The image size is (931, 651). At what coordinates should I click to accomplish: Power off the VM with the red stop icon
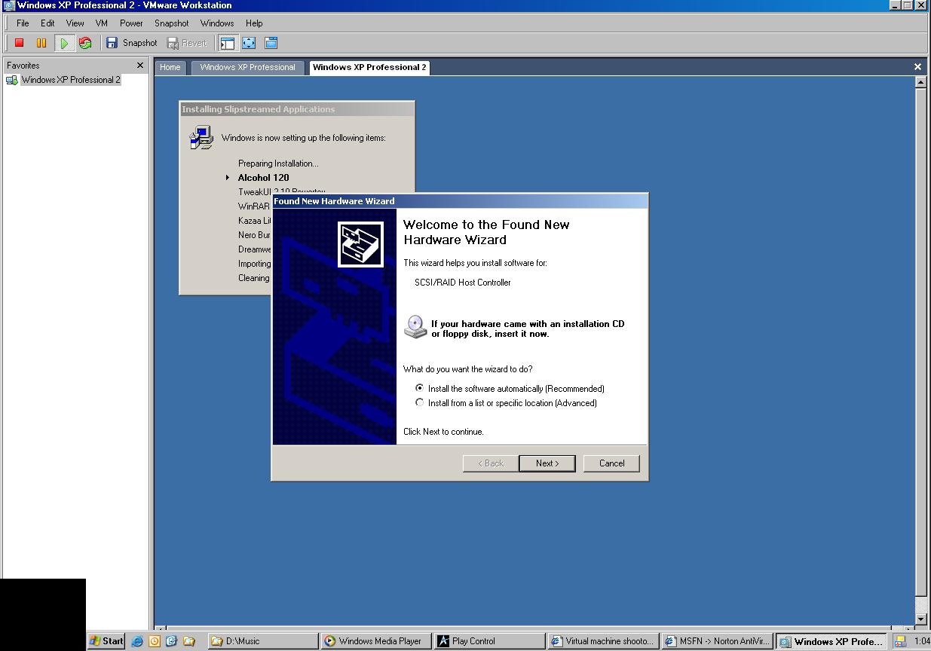tap(20, 43)
